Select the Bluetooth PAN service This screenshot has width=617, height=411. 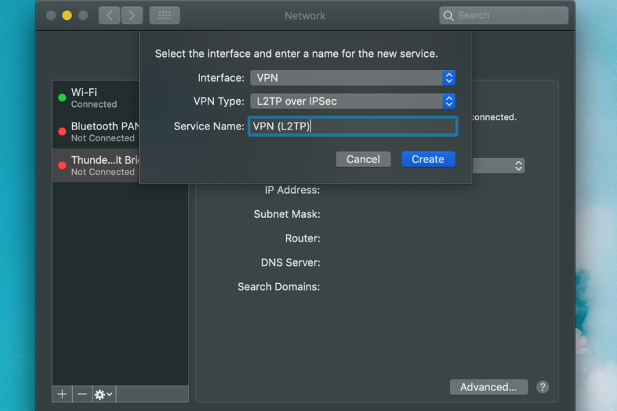pos(96,132)
